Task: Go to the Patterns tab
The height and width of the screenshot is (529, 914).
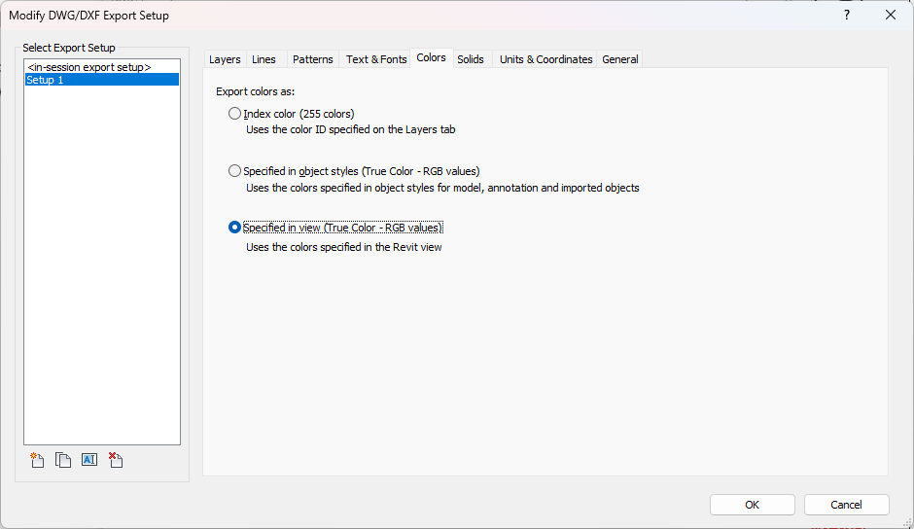Action: 313,59
